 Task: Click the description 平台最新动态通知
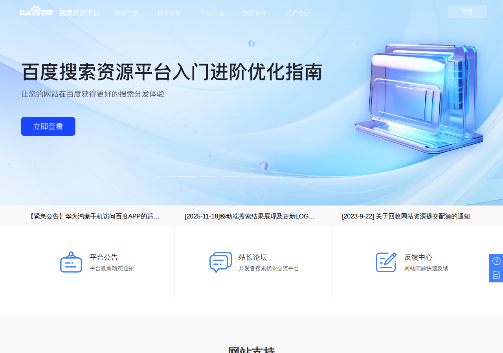[x=112, y=269]
